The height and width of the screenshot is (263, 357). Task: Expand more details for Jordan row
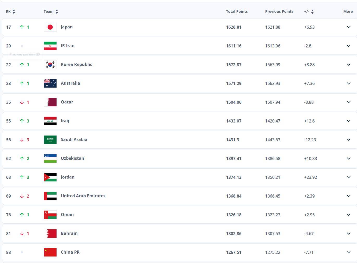(349, 177)
